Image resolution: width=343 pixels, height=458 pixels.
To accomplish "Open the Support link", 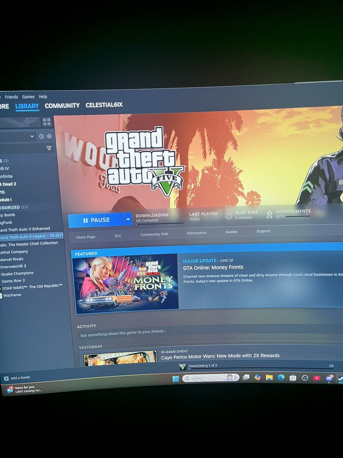I will (x=263, y=231).
